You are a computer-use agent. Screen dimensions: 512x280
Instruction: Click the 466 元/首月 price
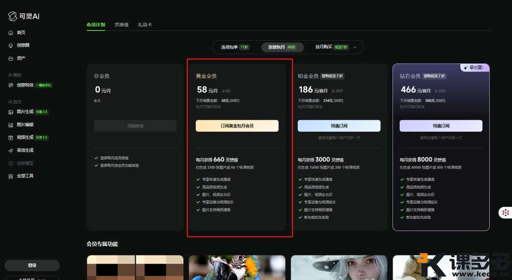415,90
